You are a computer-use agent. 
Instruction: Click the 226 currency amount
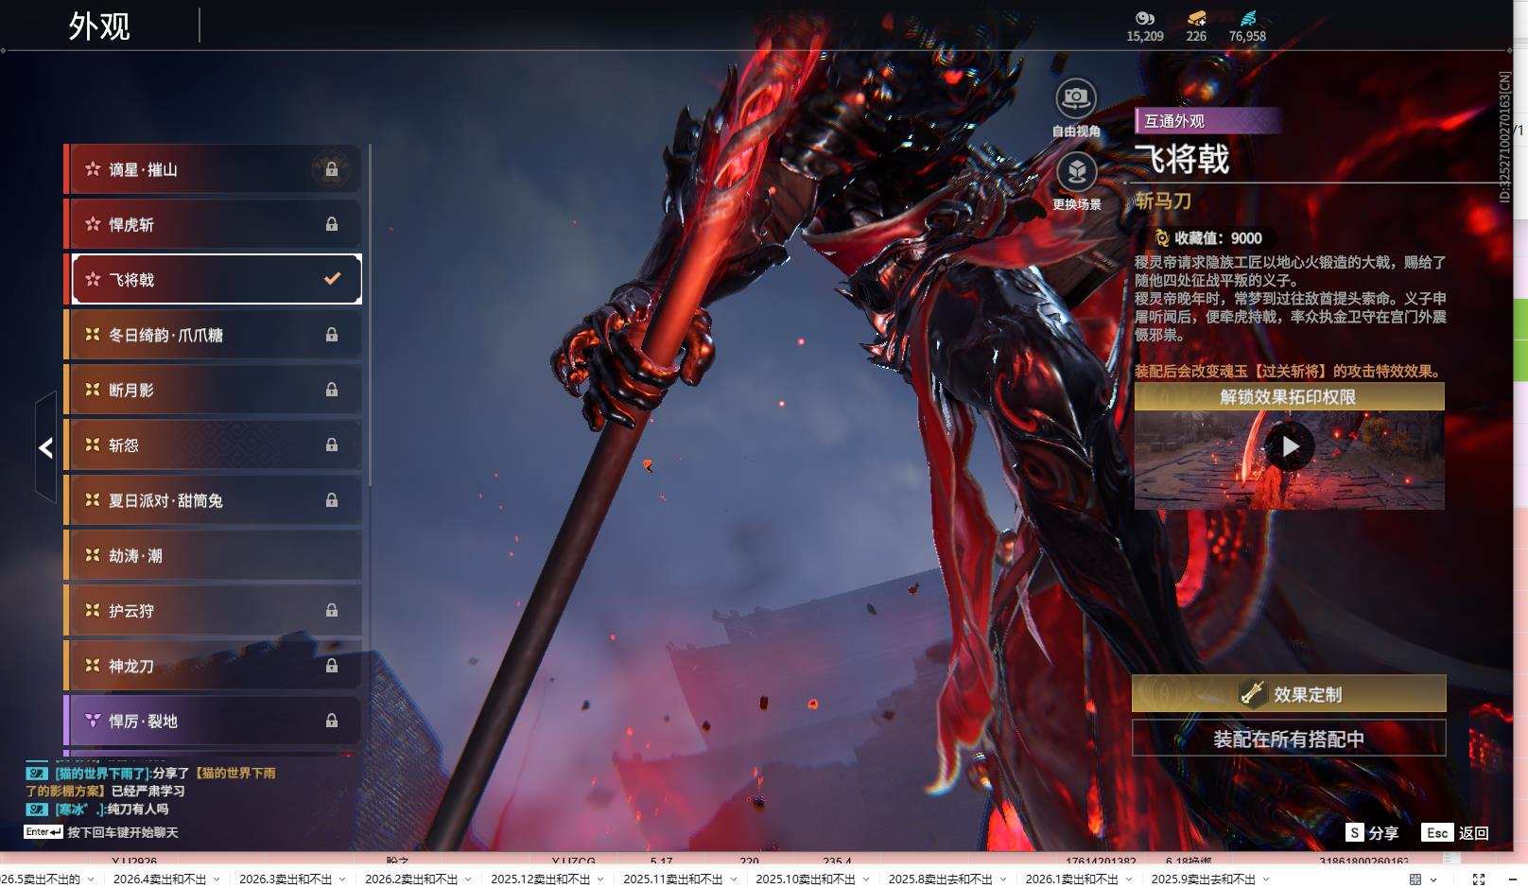tap(1196, 36)
